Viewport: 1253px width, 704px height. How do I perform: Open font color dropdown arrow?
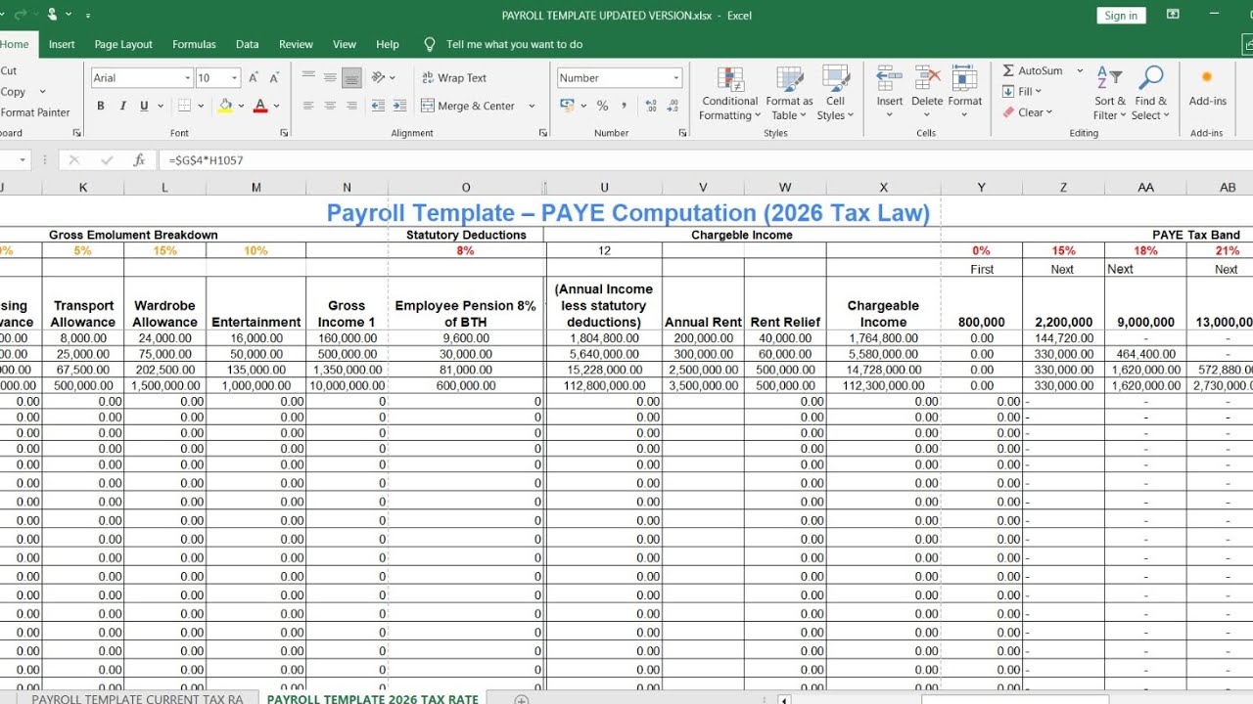tap(276, 106)
